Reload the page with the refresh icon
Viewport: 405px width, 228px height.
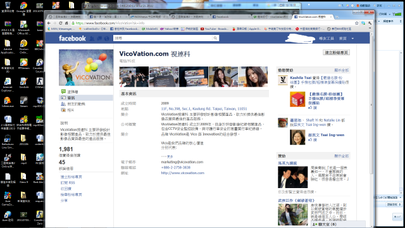61,23
